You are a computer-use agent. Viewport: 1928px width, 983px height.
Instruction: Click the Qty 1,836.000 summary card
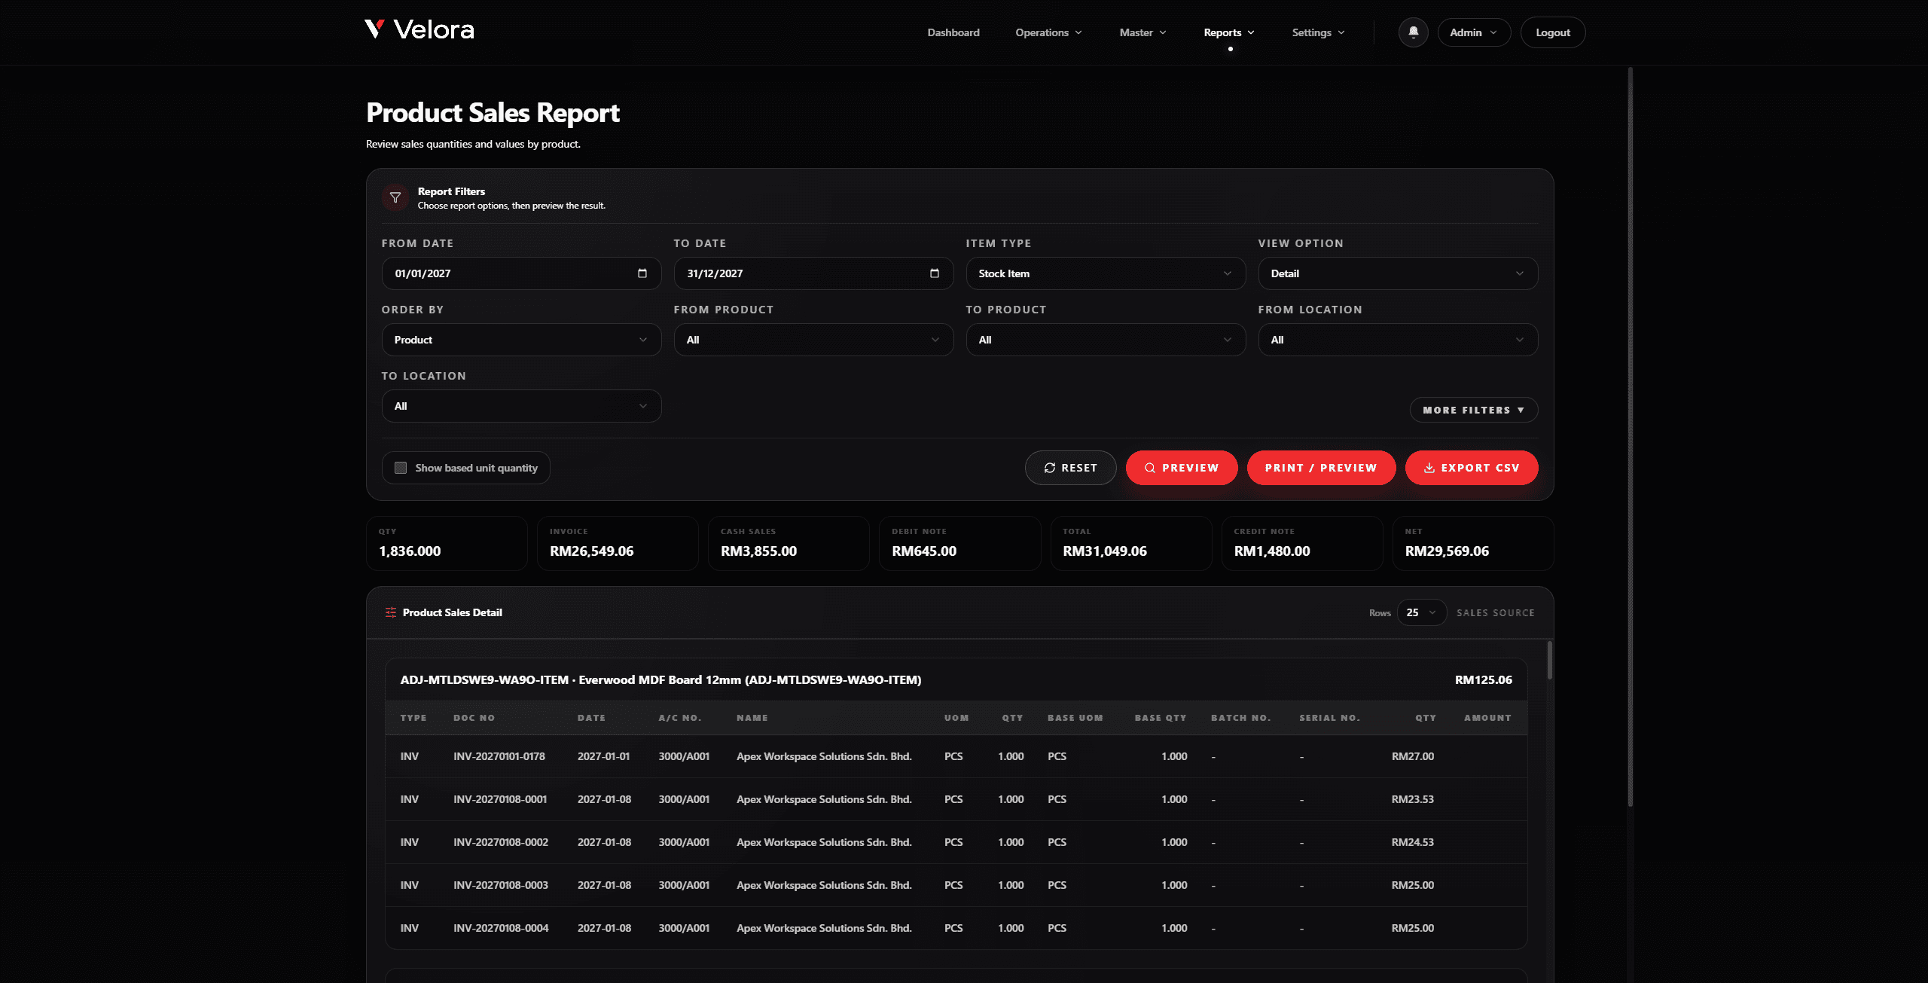click(447, 543)
